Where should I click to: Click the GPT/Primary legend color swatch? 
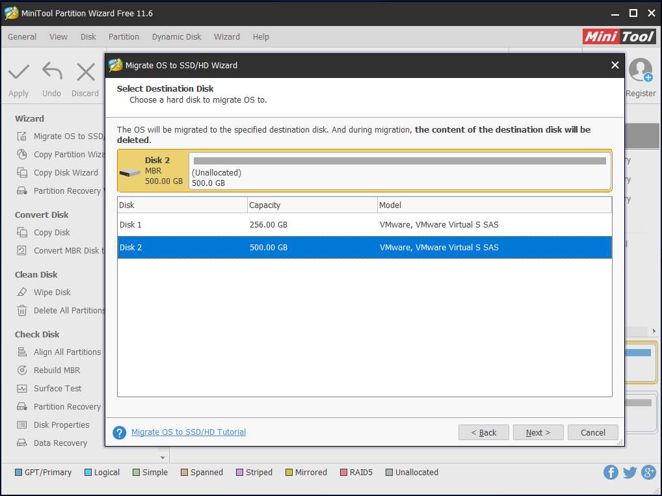[x=19, y=473]
